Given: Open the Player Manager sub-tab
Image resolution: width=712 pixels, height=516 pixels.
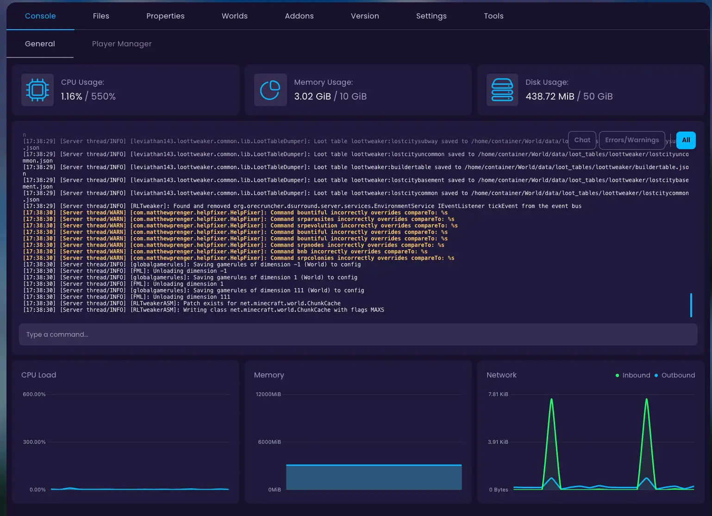Looking at the screenshot, I should pos(122,44).
